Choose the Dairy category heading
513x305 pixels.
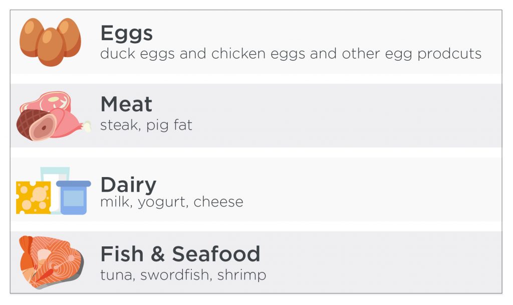click(x=128, y=185)
